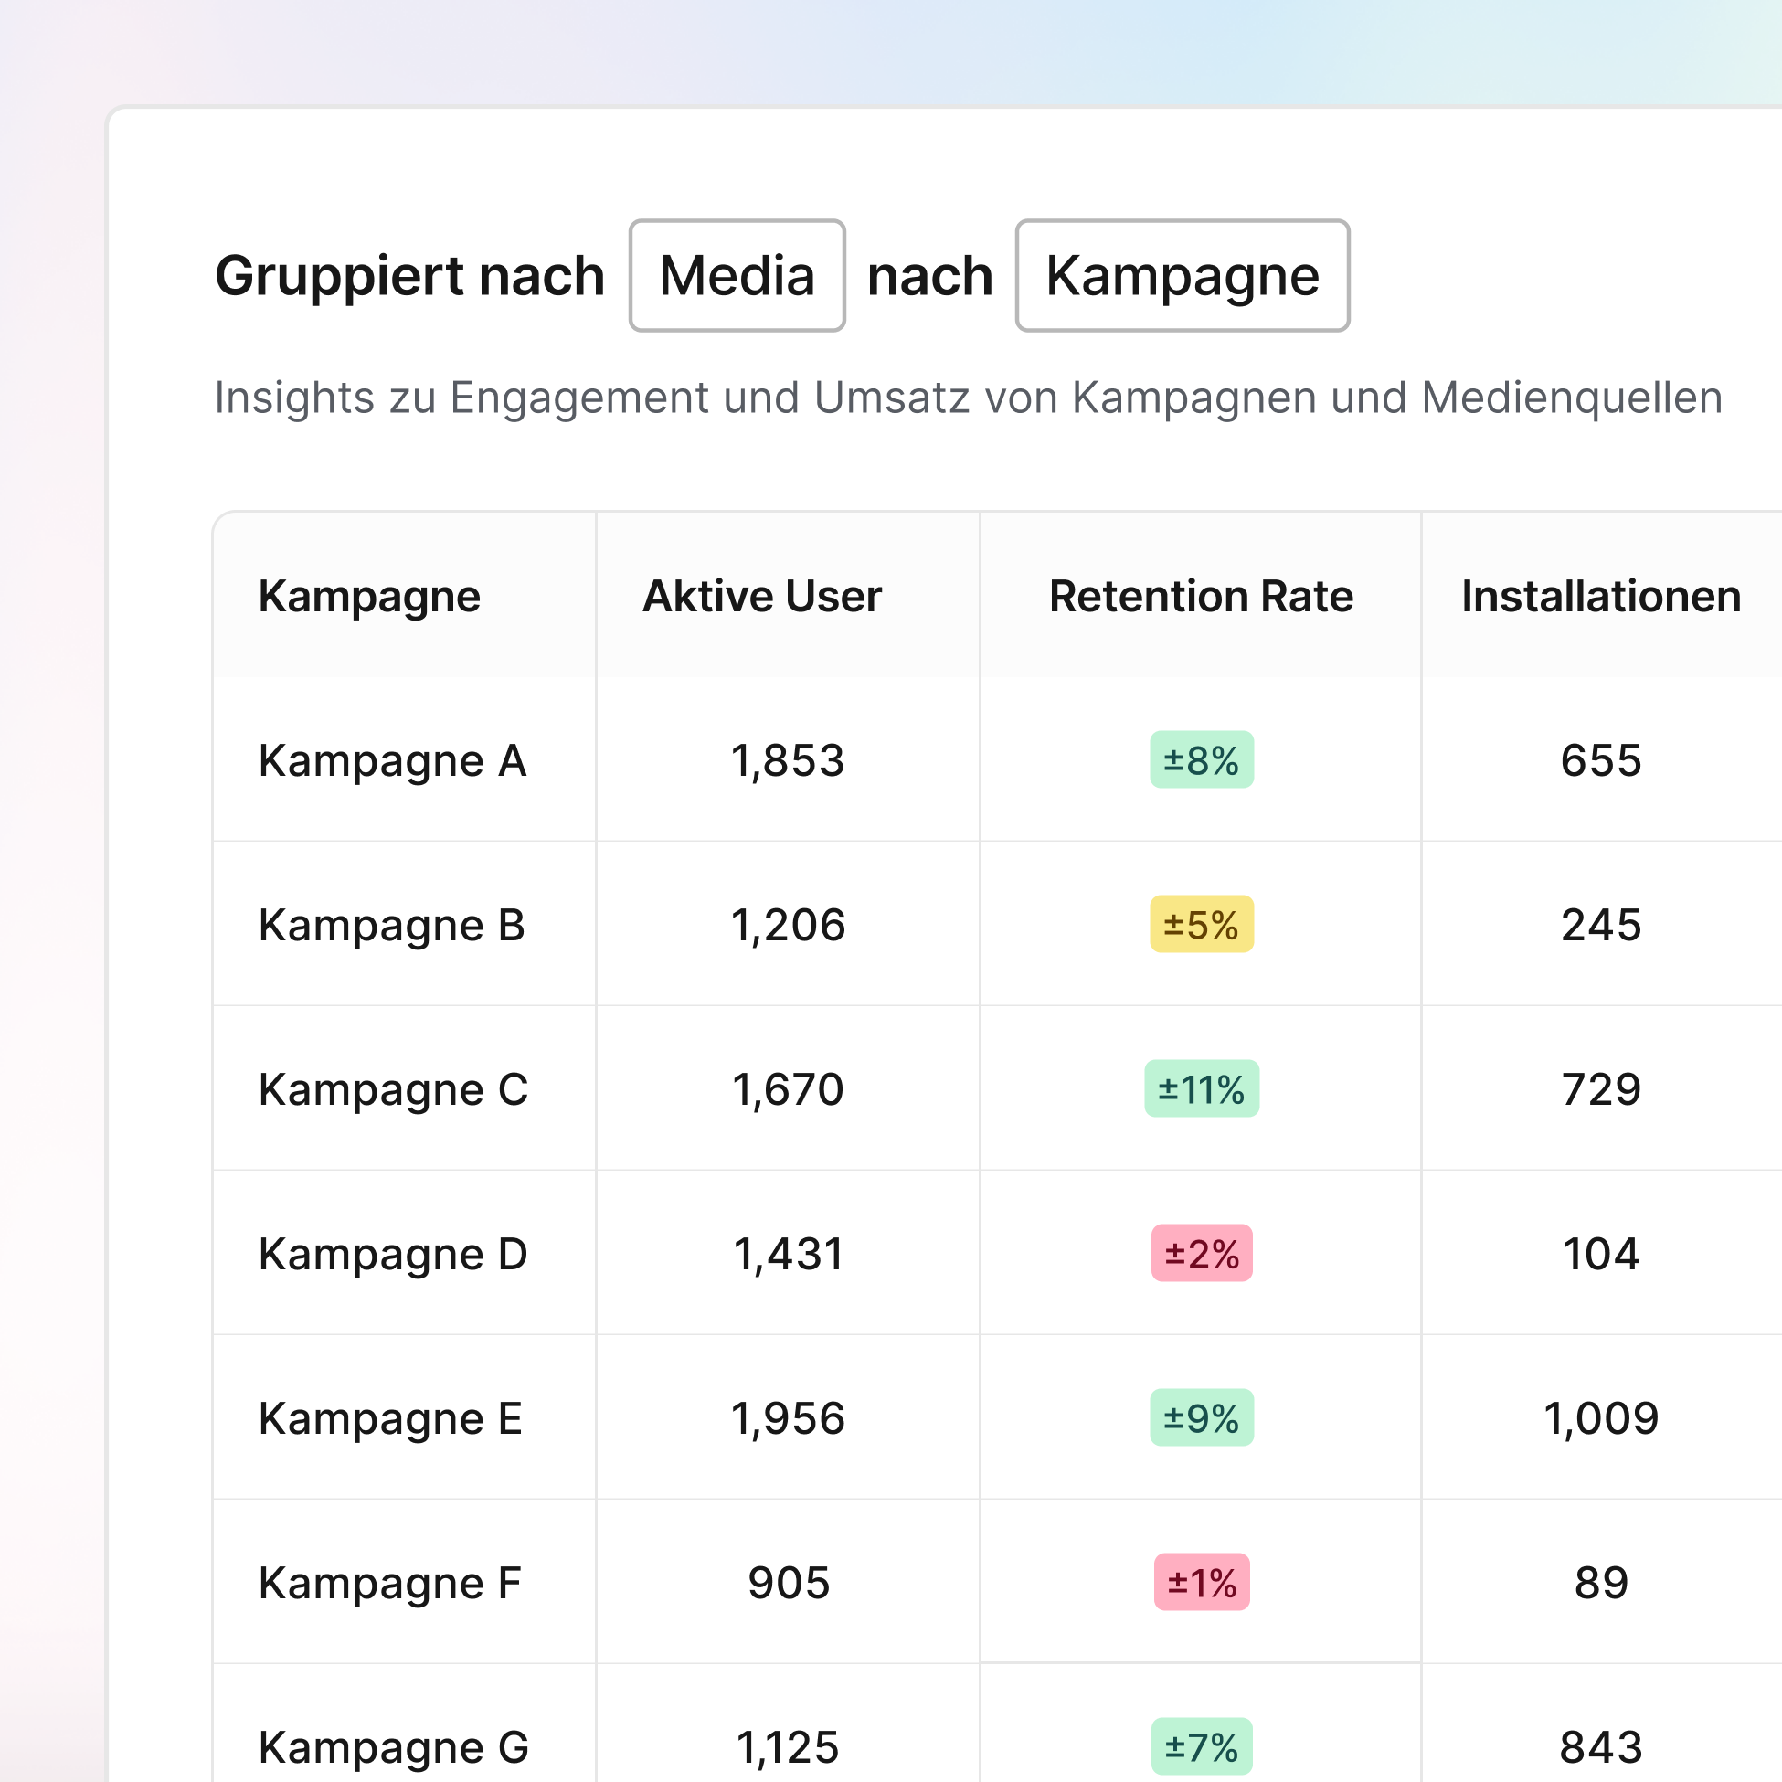This screenshot has height=1782, width=1782.
Task: Open the Media grouping dropdown
Action: pyautogui.click(x=737, y=276)
